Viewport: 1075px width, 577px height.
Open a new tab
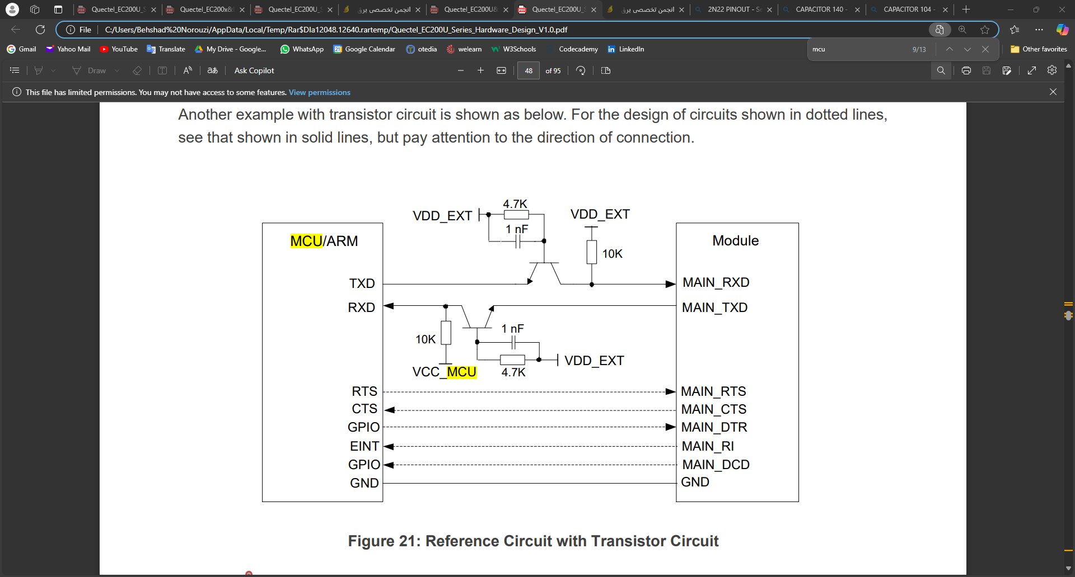tap(966, 10)
